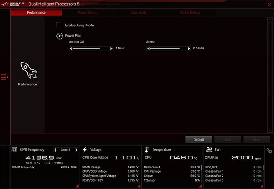Viewport: 274px width, 189px height.
Task: Click the Fan panel icon
Action: click(x=209, y=150)
